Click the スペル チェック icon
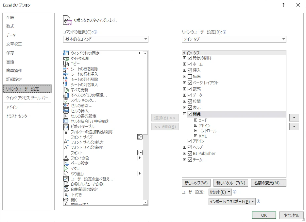 pos(66,100)
